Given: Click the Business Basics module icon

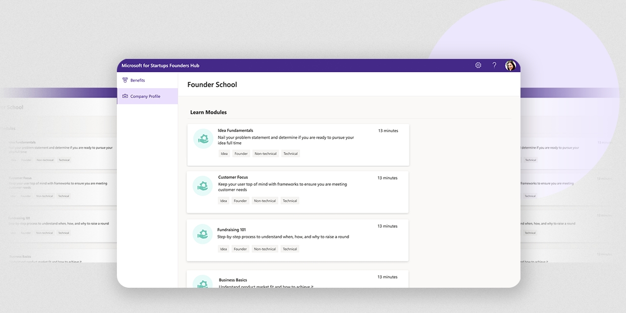Looking at the screenshot, I should (202, 281).
